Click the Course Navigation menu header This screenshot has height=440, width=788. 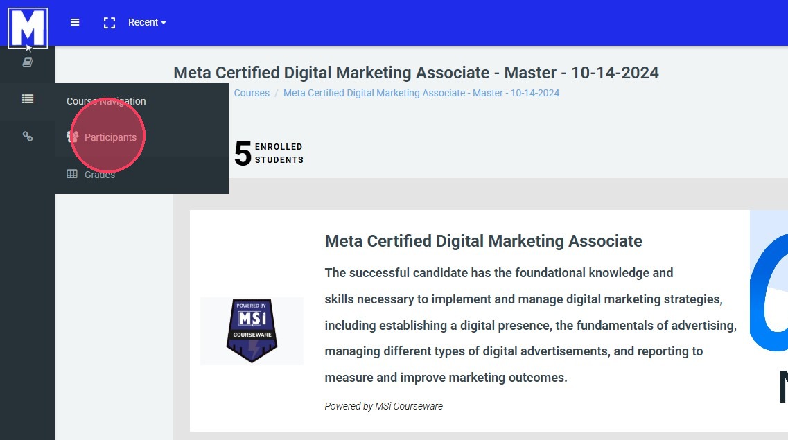coord(106,101)
